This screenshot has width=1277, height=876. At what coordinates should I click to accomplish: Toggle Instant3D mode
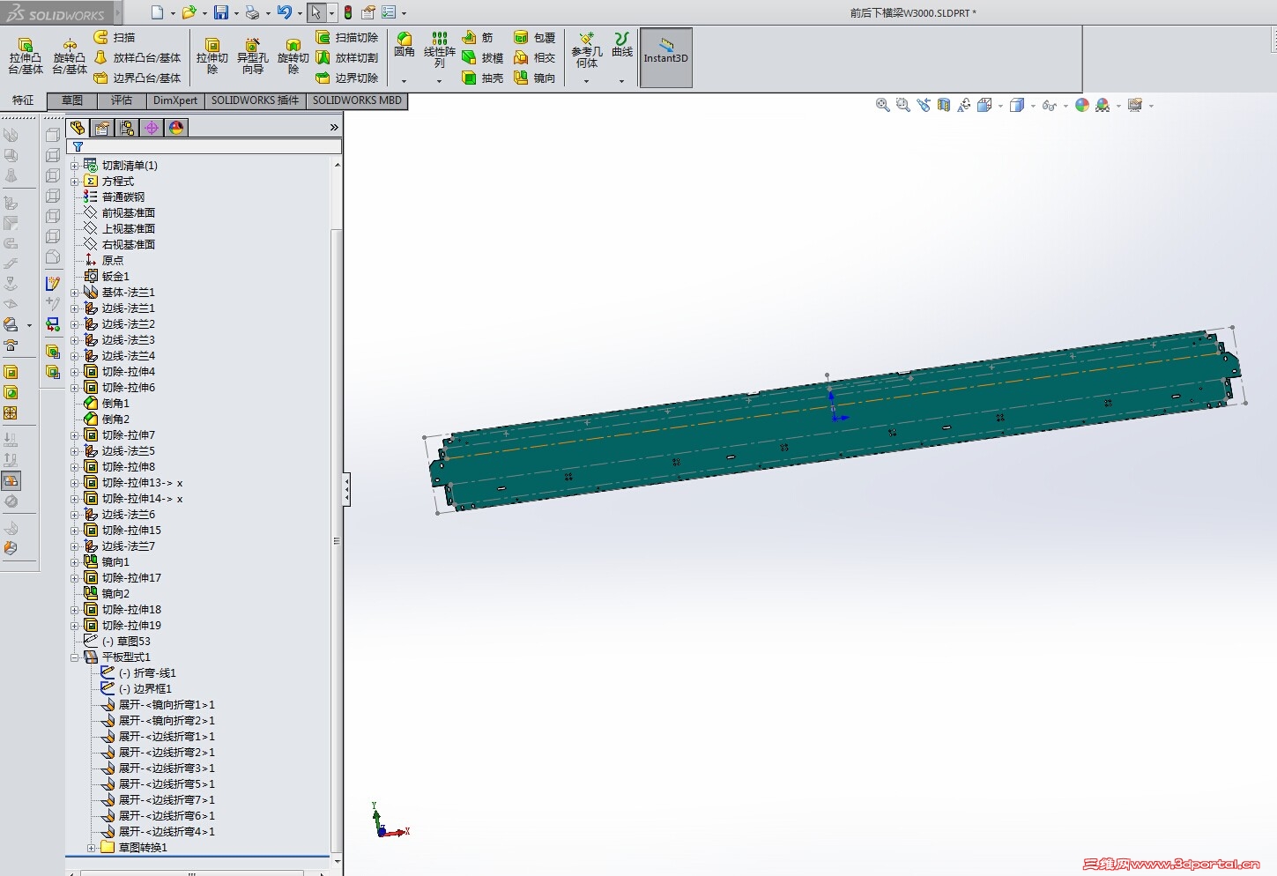tap(665, 57)
